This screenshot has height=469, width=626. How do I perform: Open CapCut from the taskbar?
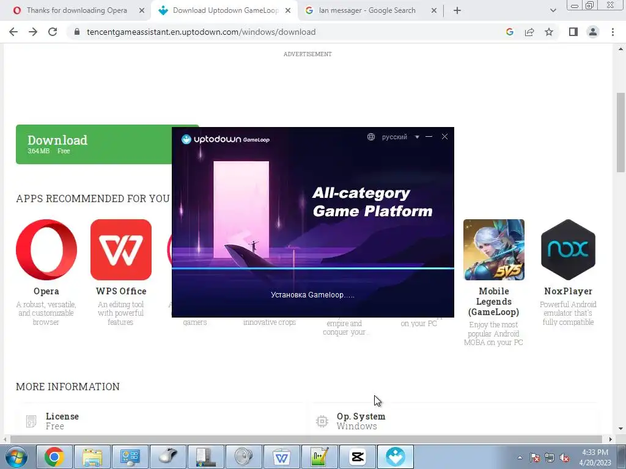[x=358, y=457]
